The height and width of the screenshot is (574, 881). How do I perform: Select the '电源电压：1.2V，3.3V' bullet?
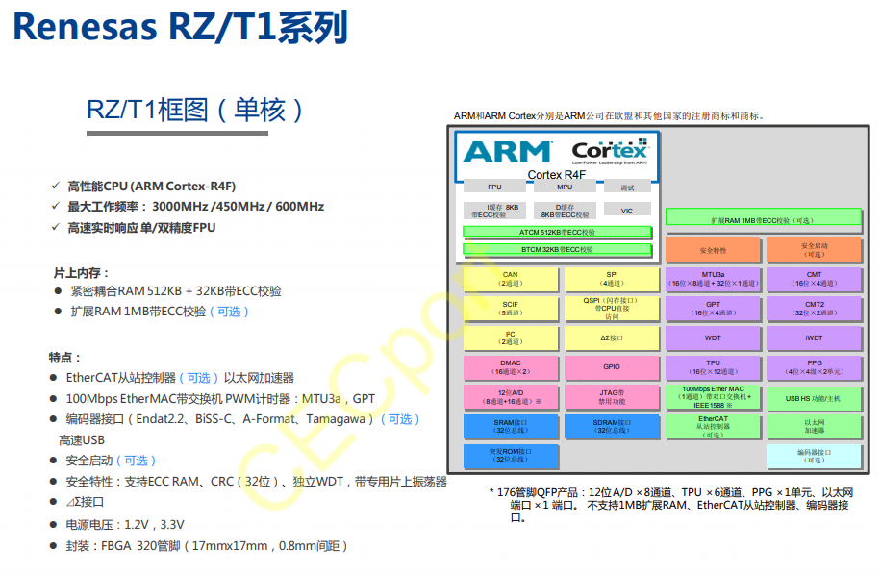125,525
